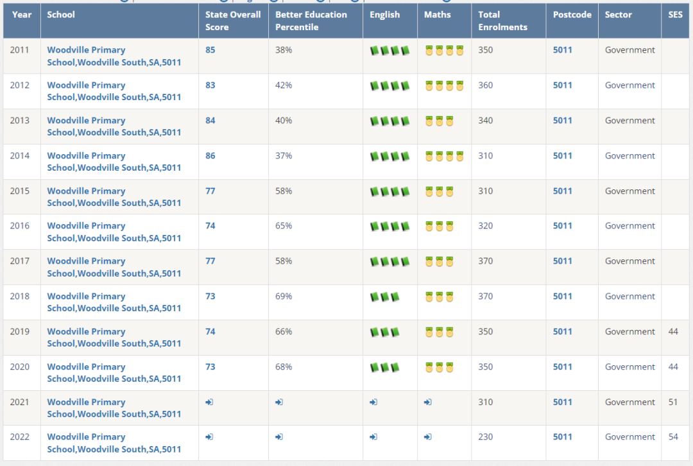
Task: Click the 230 enrolments value for 2022
Action: 485,437
